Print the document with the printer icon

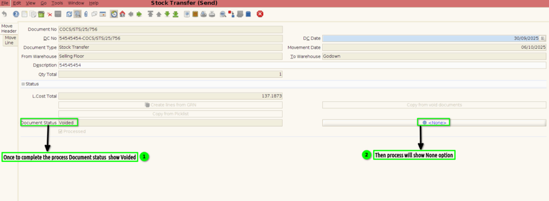click(212, 14)
